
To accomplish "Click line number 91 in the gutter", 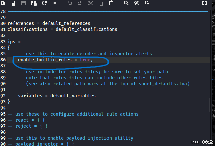I will pos(3,90).
